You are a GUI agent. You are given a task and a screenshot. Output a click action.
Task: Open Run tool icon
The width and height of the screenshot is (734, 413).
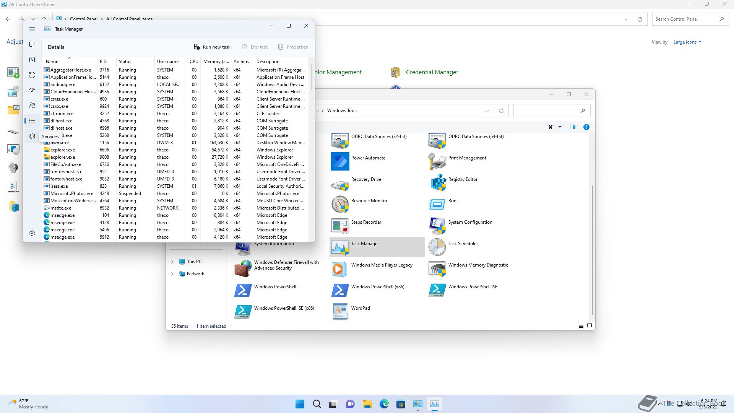[437, 204]
